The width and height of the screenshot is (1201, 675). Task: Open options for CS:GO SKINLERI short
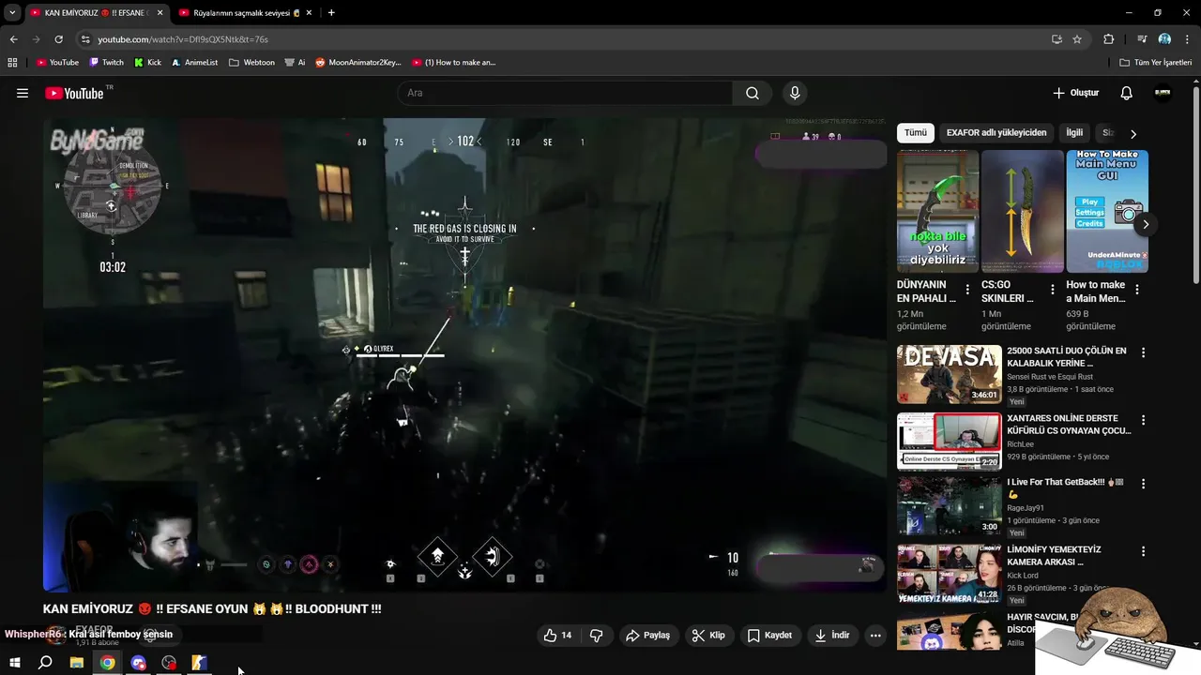tap(1052, 290)
